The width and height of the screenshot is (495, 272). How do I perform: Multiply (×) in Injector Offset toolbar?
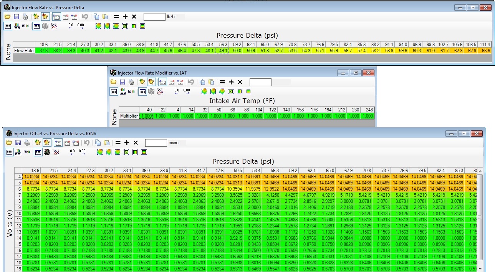coord(136,143)
